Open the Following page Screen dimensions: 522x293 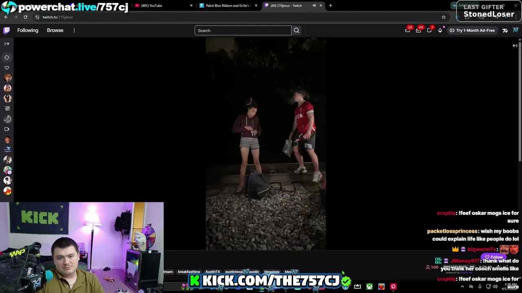[x=28, y=31]
